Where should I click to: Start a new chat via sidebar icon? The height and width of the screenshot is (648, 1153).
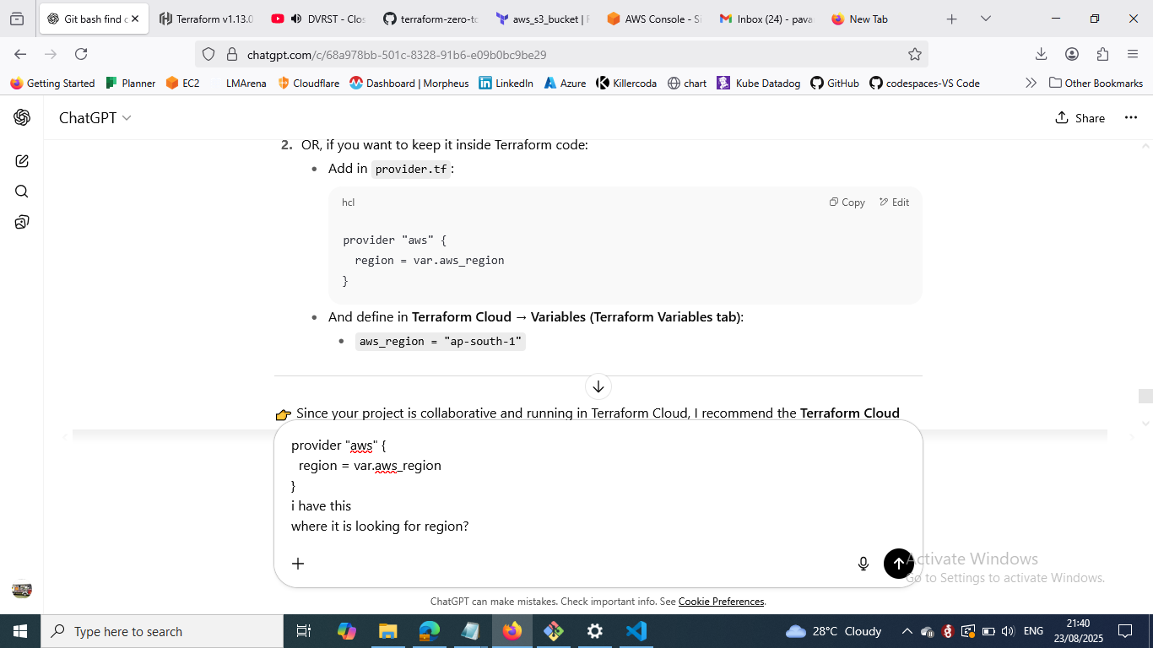point(22,161)
